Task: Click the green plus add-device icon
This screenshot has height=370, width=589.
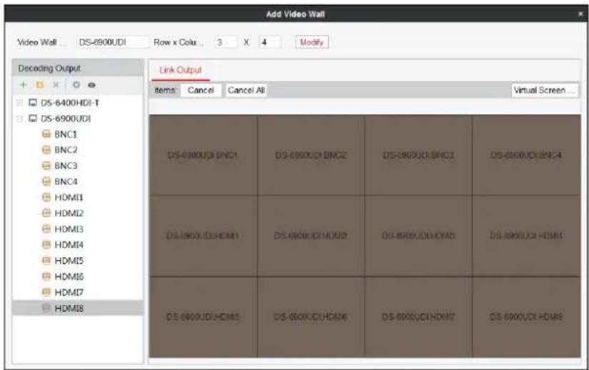Action: point(24,85)
